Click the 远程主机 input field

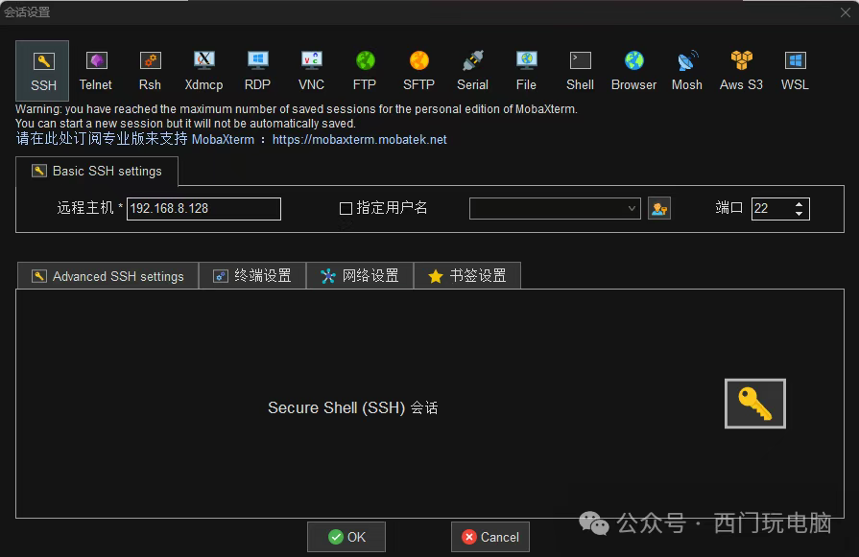click(203, 208)
